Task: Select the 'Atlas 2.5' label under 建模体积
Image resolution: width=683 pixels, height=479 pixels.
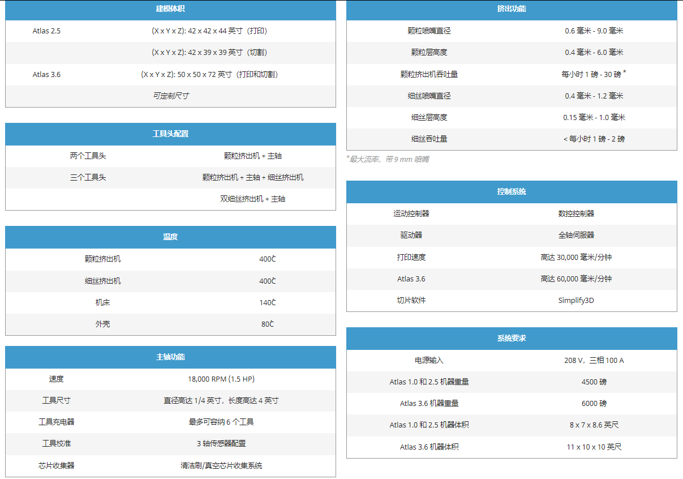Action: [x=46, y=31]
